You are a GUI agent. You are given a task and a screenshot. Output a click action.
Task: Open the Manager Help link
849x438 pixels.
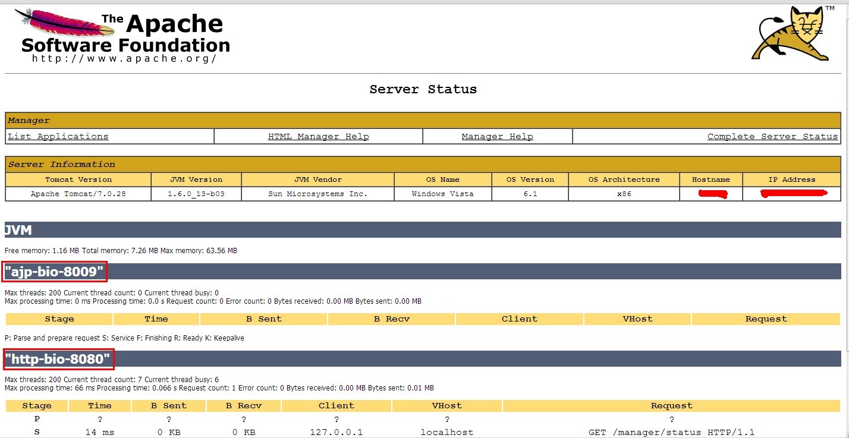coord(497,136)
